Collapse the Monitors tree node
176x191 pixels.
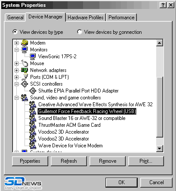click(16, 50)
